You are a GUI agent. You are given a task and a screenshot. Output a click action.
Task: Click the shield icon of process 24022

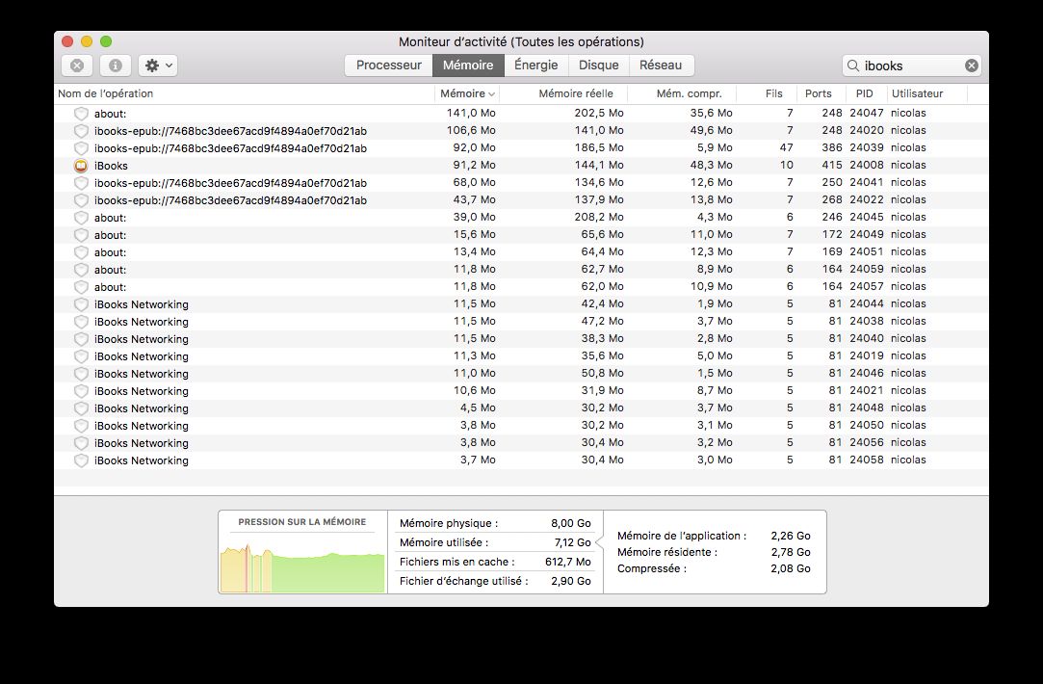click(x=81, y=199)
